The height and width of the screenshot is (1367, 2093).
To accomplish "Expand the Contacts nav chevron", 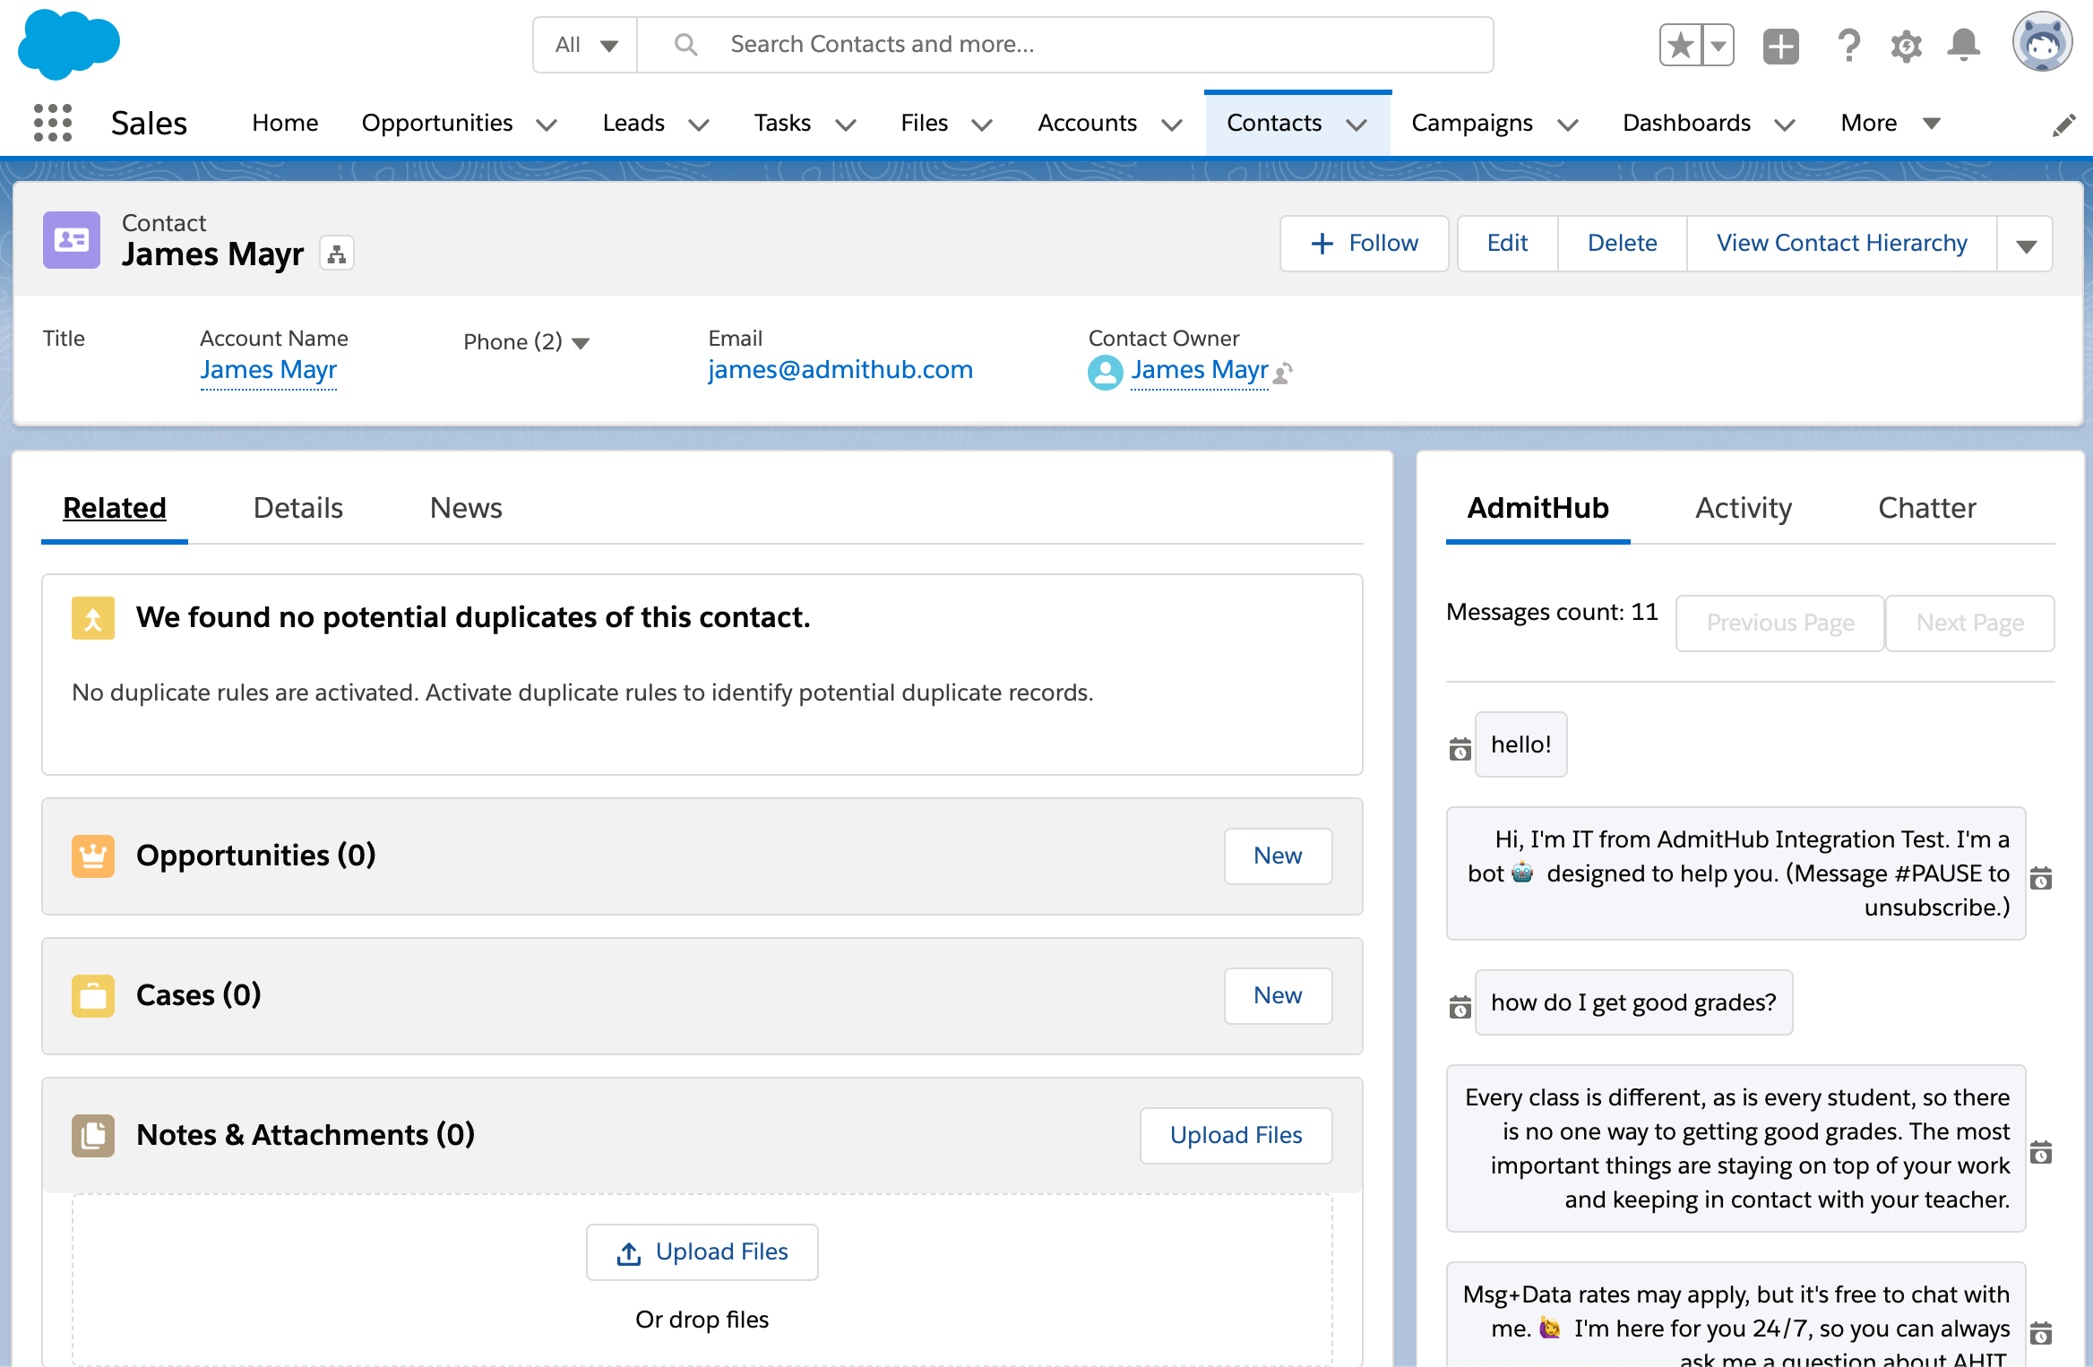I will pos(1357,125).
